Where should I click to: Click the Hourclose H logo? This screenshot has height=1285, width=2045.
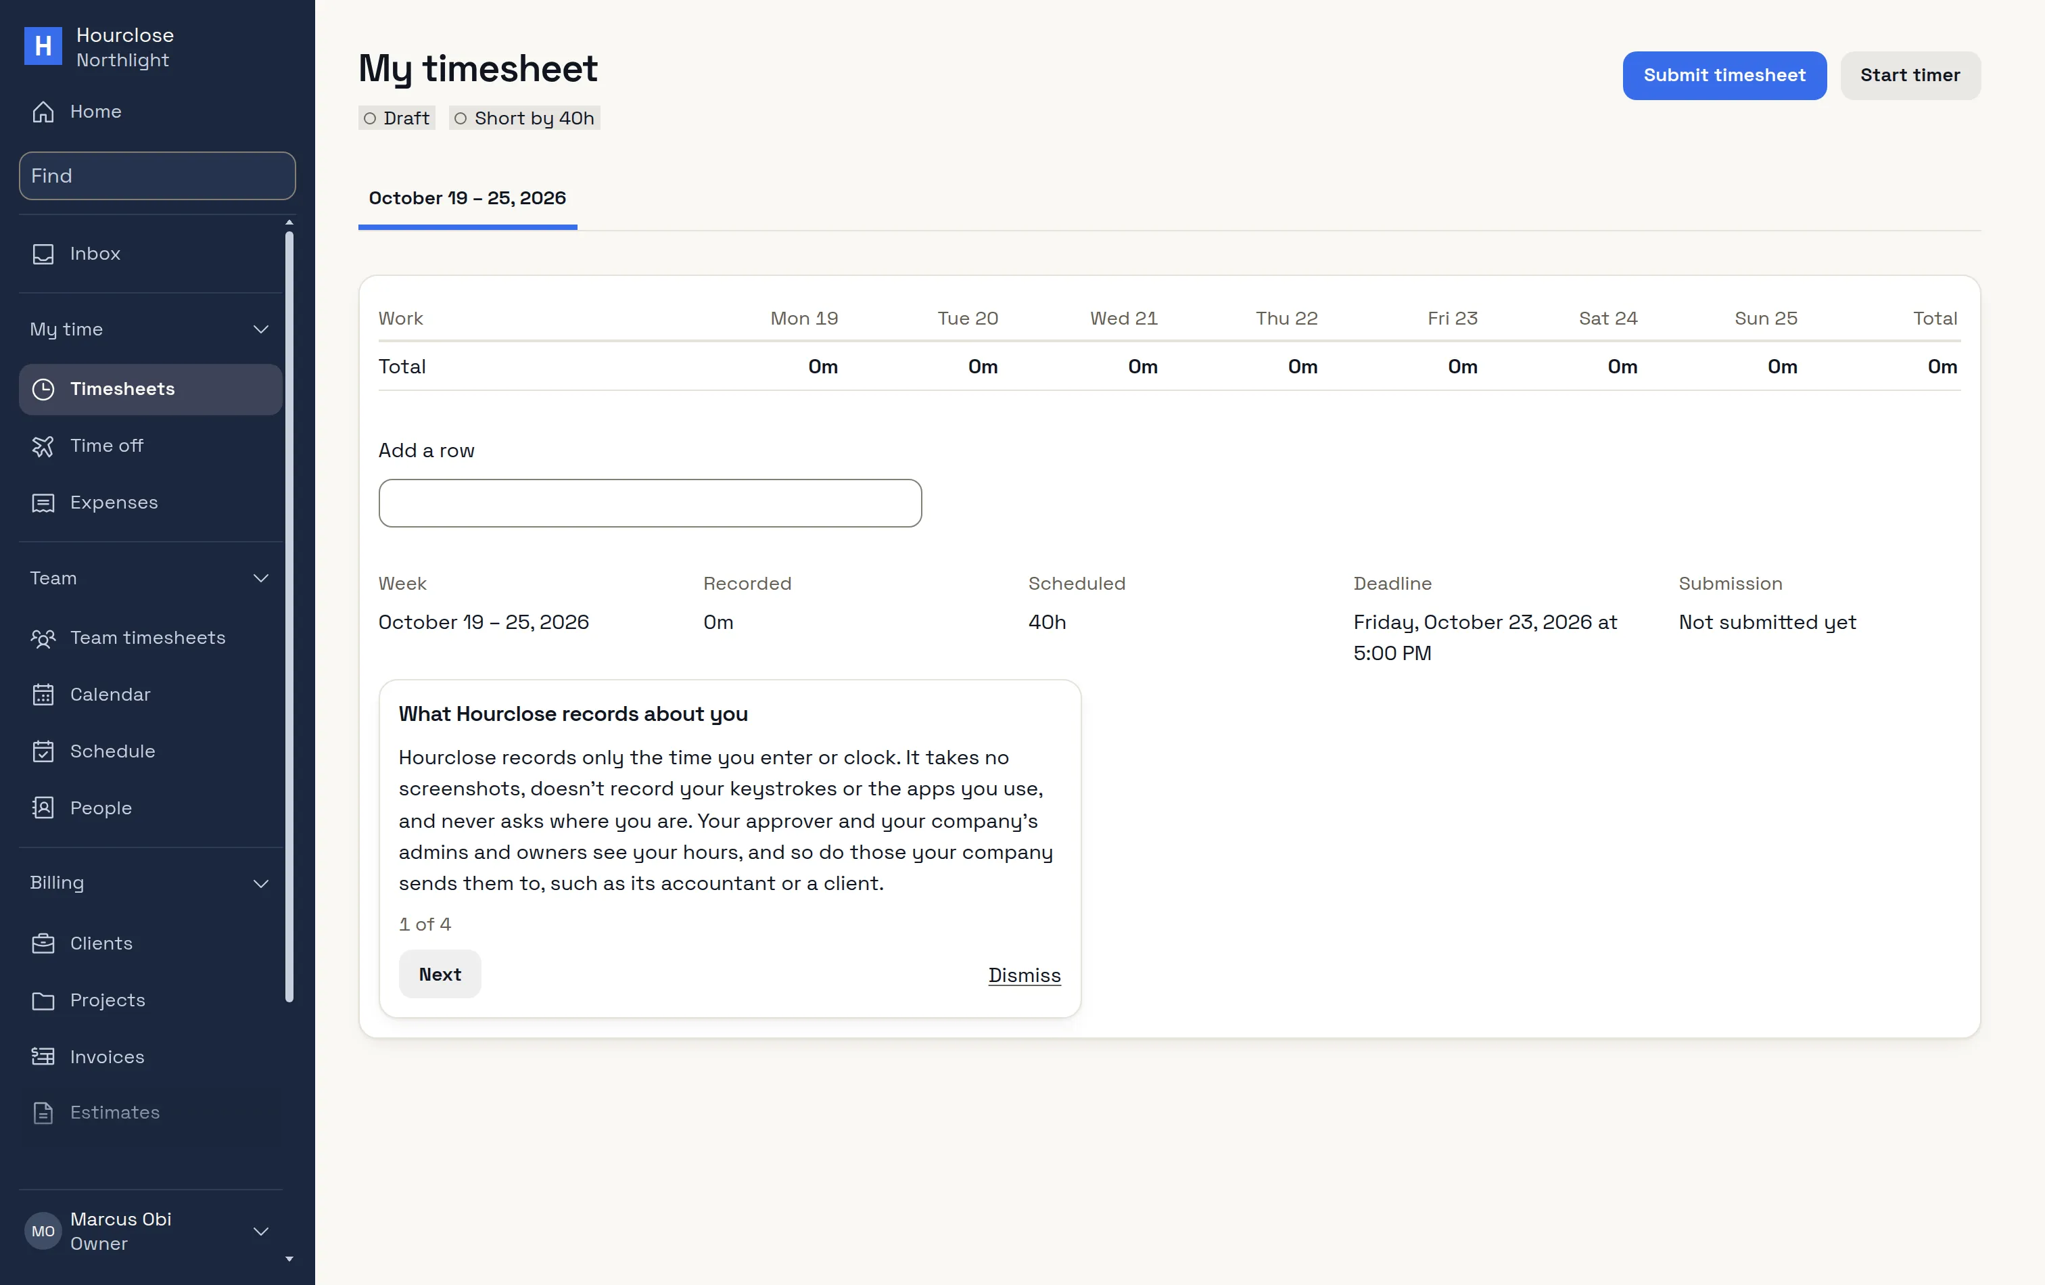(x=43, y=46)
